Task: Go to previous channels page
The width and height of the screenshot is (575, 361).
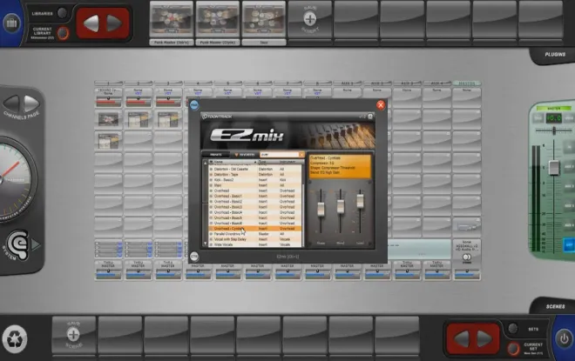Action: point(11,104)
